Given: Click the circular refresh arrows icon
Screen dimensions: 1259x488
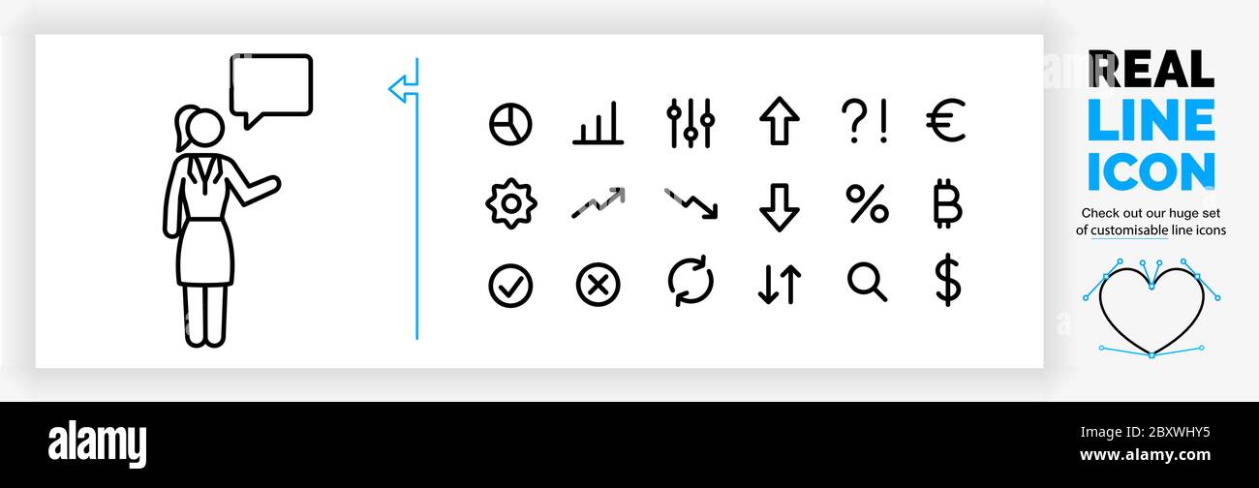Looking at the screenshot, I should pos(691,284).
